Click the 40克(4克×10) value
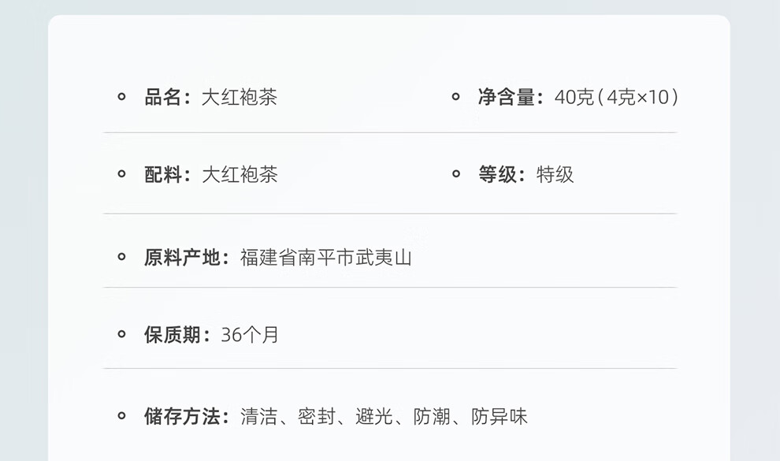Image resolution: width=780 pixels, height=461 pixels. click(x=616, y=97)
